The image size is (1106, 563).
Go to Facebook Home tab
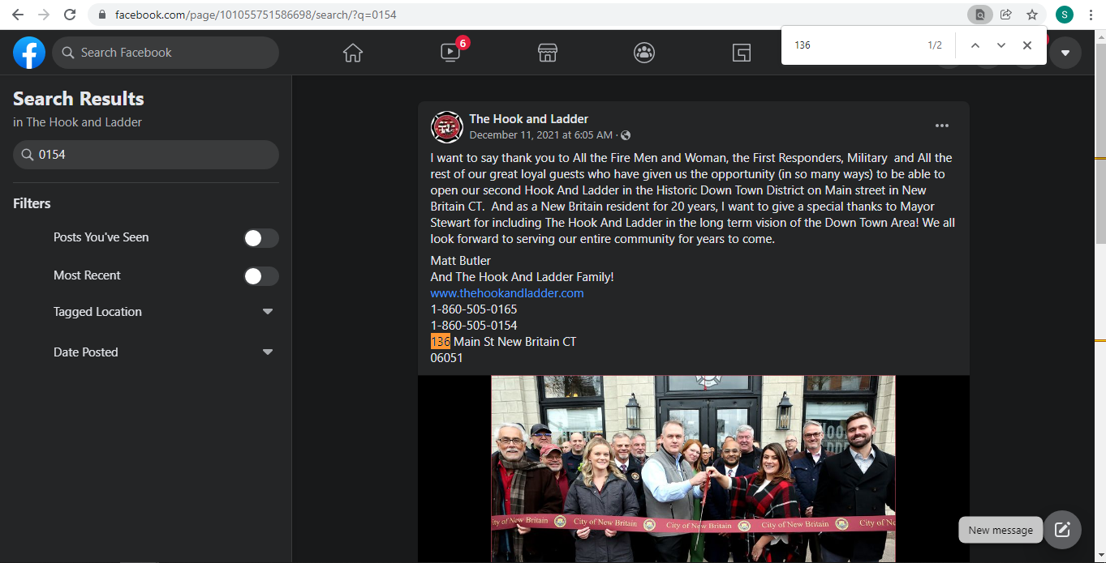pos(352,53)
